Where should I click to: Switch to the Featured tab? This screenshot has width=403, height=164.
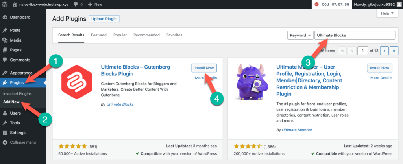pyautogui.click(x=99, y=35)
